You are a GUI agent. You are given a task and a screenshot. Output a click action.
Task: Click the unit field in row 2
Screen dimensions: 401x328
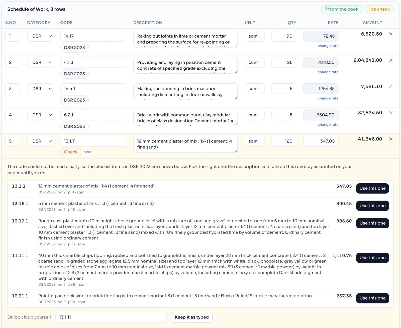click(x=254, y=63)
